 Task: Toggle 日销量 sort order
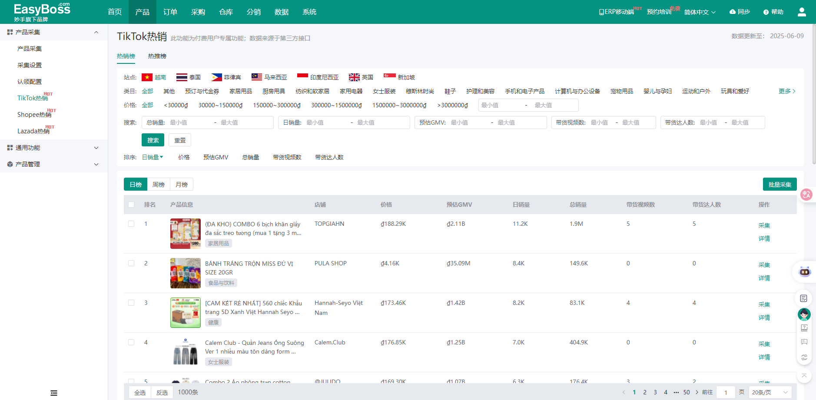click(153, 157)
